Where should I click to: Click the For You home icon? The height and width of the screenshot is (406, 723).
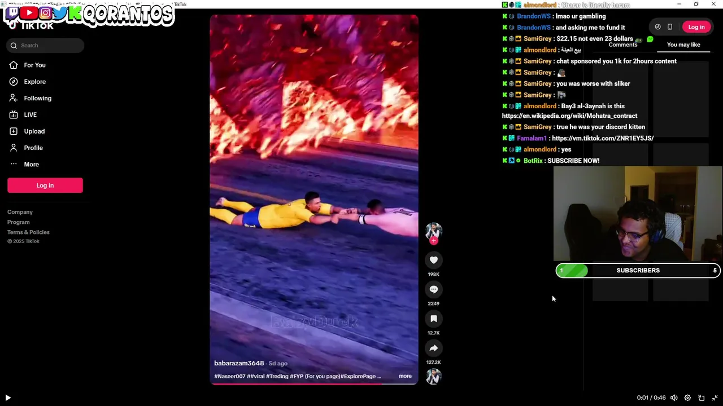14,65
